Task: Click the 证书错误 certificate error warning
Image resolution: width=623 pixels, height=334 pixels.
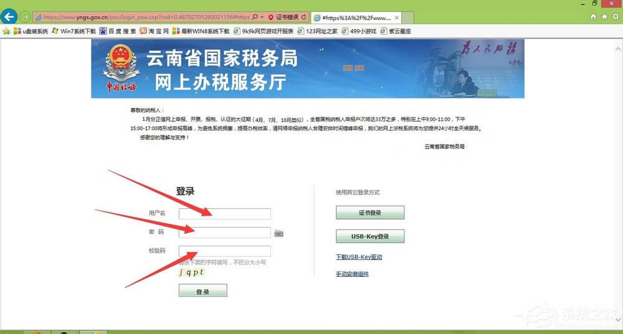Action: click(283, 17)
